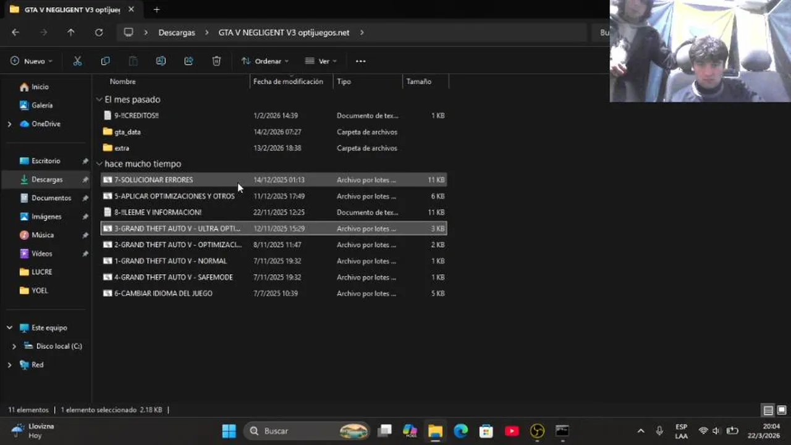
Task: Click the taskbar Buscar search box
Action: point(307,431)
